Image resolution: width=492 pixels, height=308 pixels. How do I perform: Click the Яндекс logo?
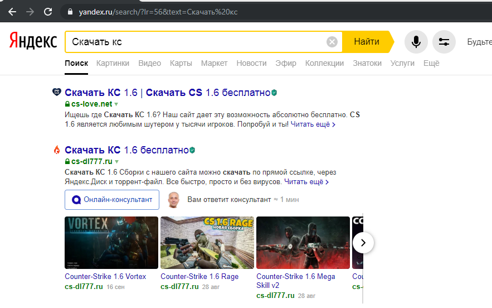tap(33, 41)
